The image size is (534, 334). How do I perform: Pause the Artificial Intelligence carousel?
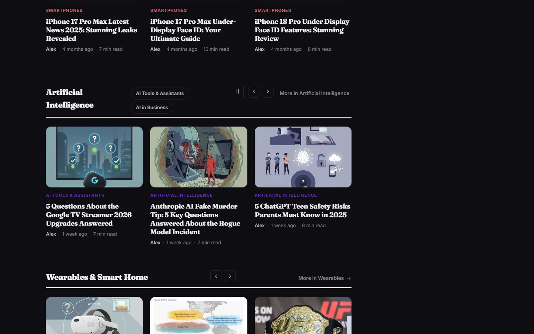pos(238,92)
